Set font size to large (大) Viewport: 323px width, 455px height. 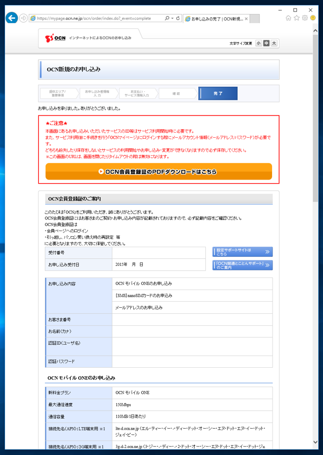point(274,43)
